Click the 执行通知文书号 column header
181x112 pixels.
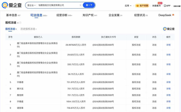tap(109, 37)
